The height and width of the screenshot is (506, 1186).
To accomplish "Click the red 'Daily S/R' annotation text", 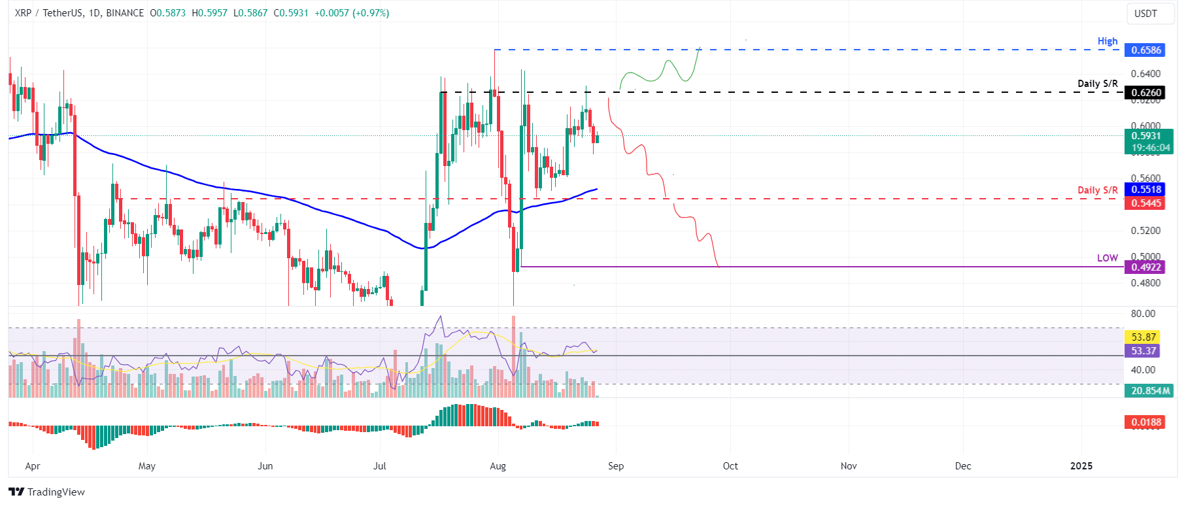I will [x=1098, y=190].
